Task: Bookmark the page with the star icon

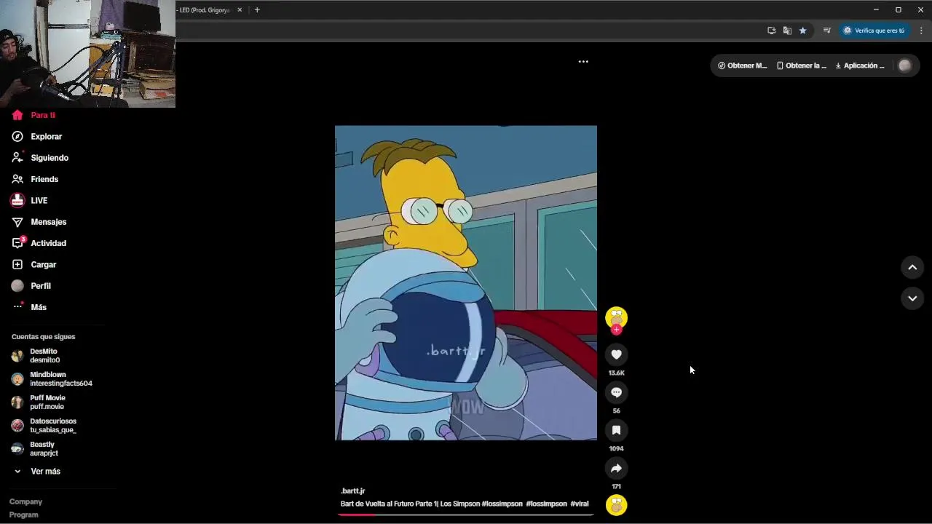Action: pyautogui.click(x=802, y=31)
